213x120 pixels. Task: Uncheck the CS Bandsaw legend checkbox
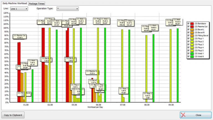[x=188, y=23]
